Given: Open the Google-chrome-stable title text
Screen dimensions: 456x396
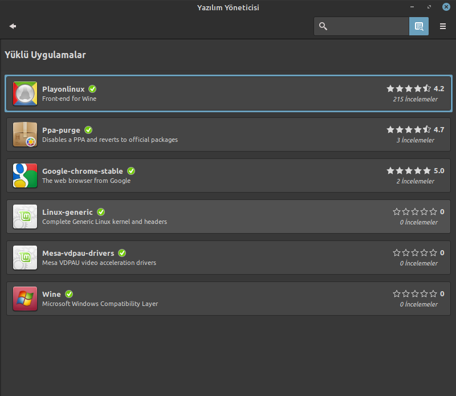Looking at the screenshot, I should point(83,172).
